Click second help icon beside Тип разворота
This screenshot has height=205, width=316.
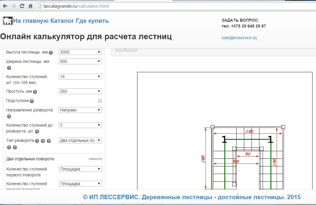[43, 141]
